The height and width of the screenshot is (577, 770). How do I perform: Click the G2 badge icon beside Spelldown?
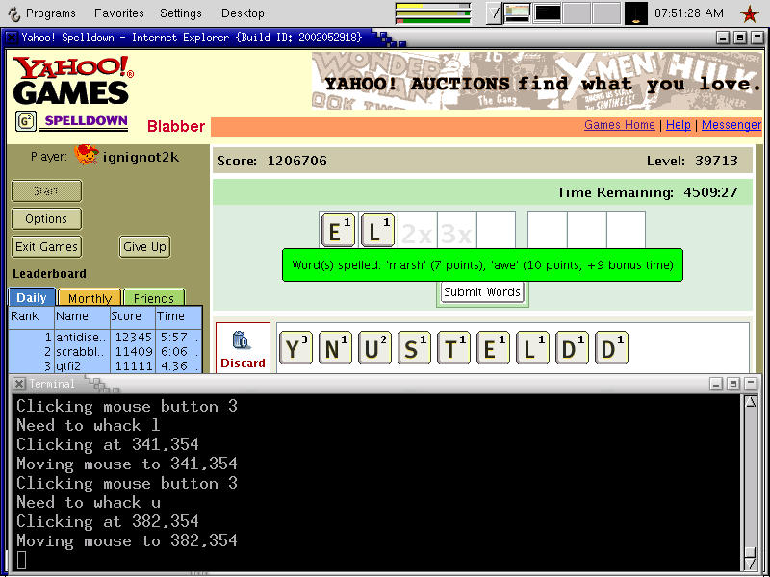click(26, 121)
